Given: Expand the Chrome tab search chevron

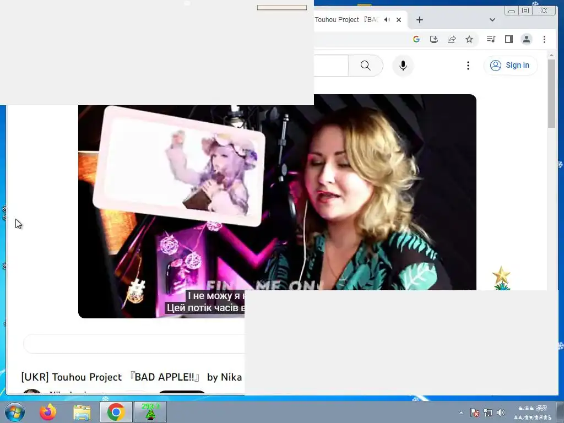Looking at the screenshot, I should 492,20.
